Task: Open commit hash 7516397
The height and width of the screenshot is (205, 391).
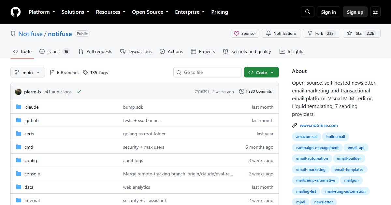Action: pos(202,92)
